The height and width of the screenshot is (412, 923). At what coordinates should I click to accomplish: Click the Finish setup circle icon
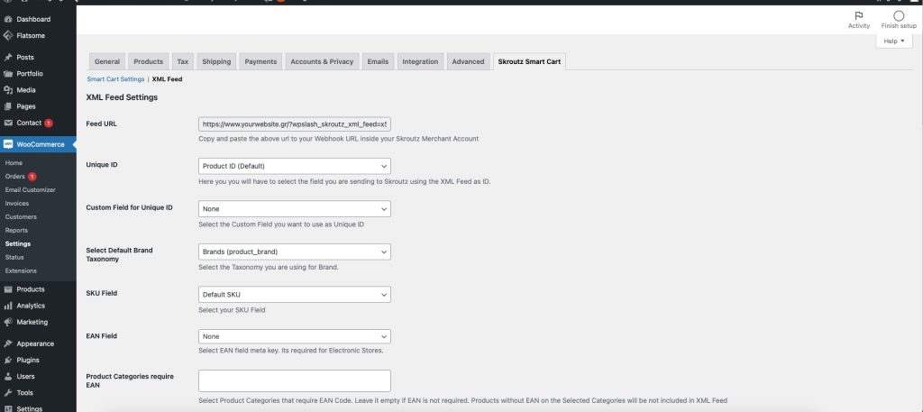[899, 16]
